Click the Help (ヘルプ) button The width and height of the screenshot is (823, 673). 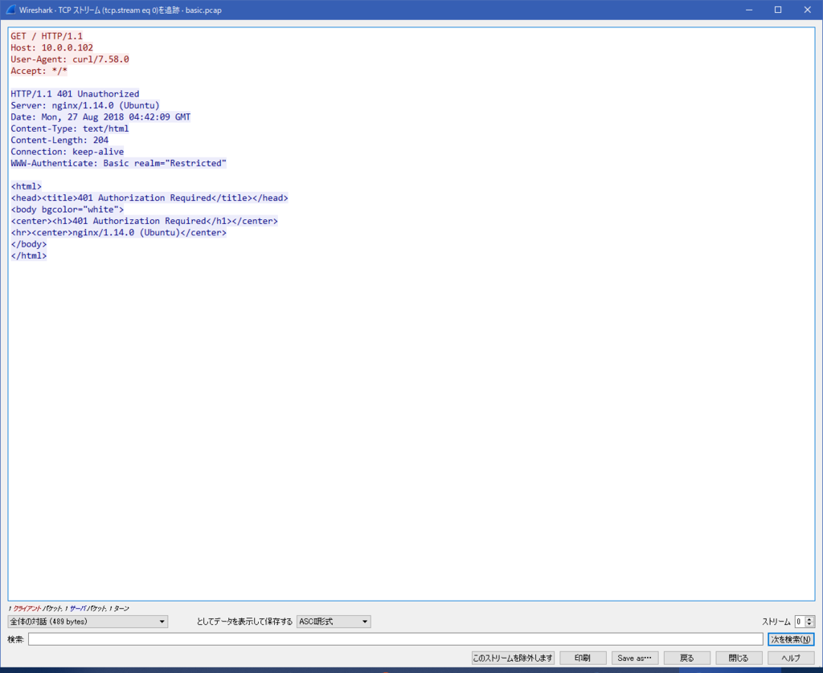pos(791,658)
